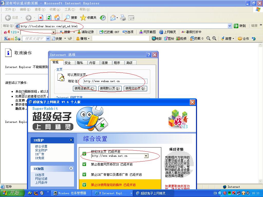Click the 转到 Go button

(x=240, y=26)
